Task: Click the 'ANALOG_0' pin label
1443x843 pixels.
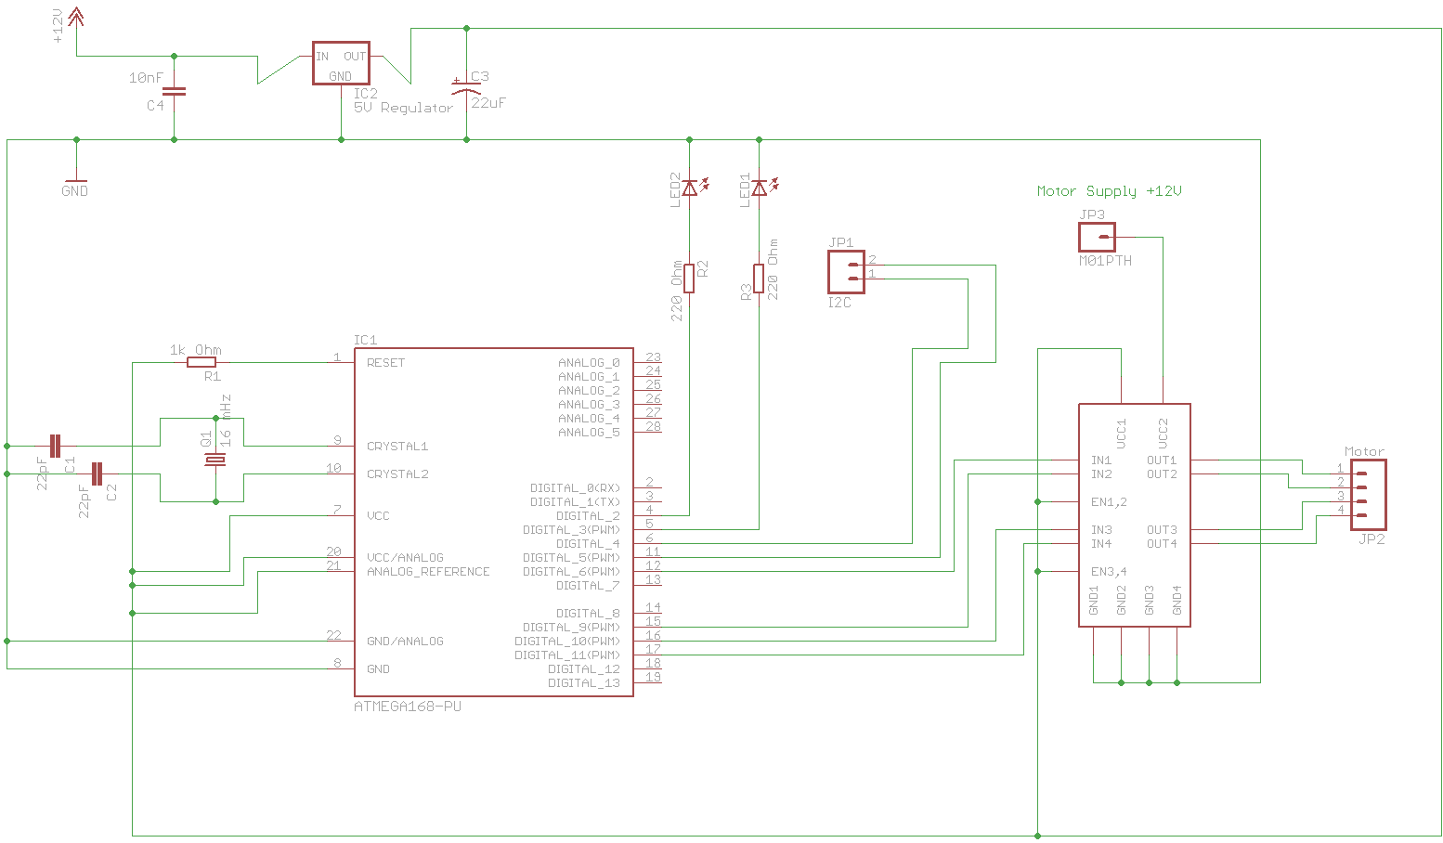Action: [x=589, y=363]
